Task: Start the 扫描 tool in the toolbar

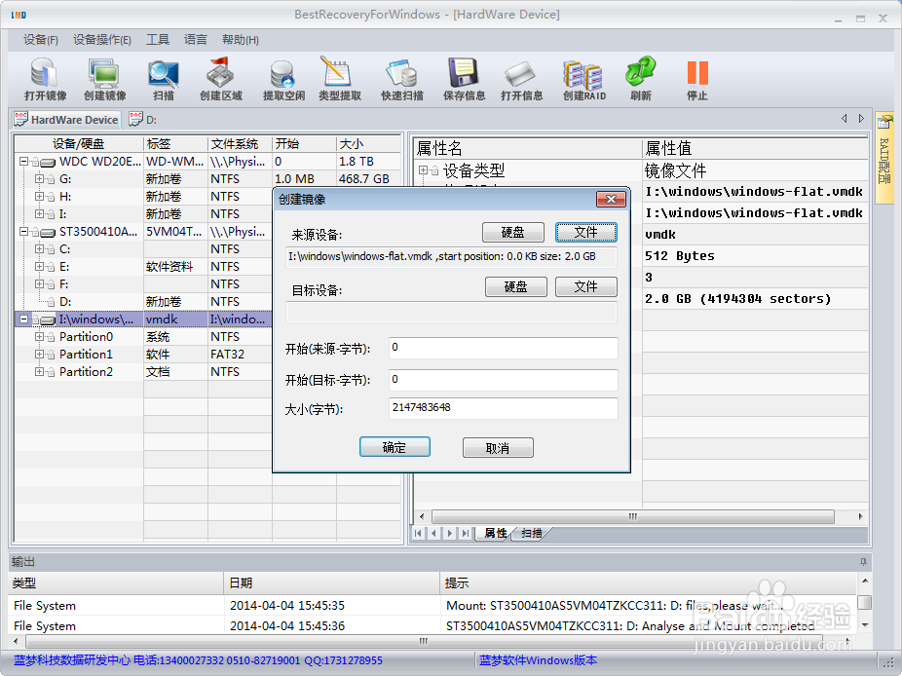Action: point(164,80)
